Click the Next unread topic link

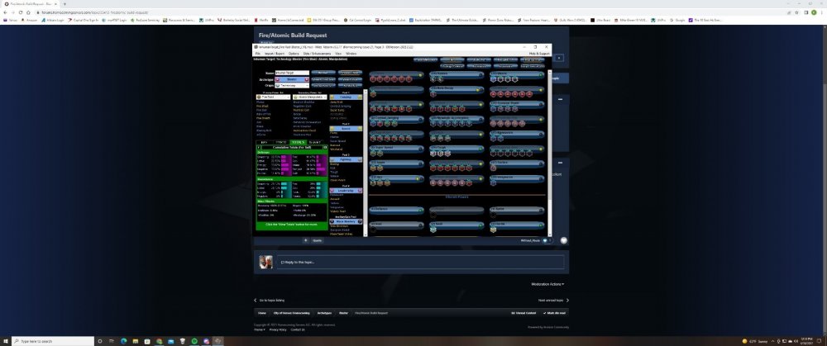[552, 301]
